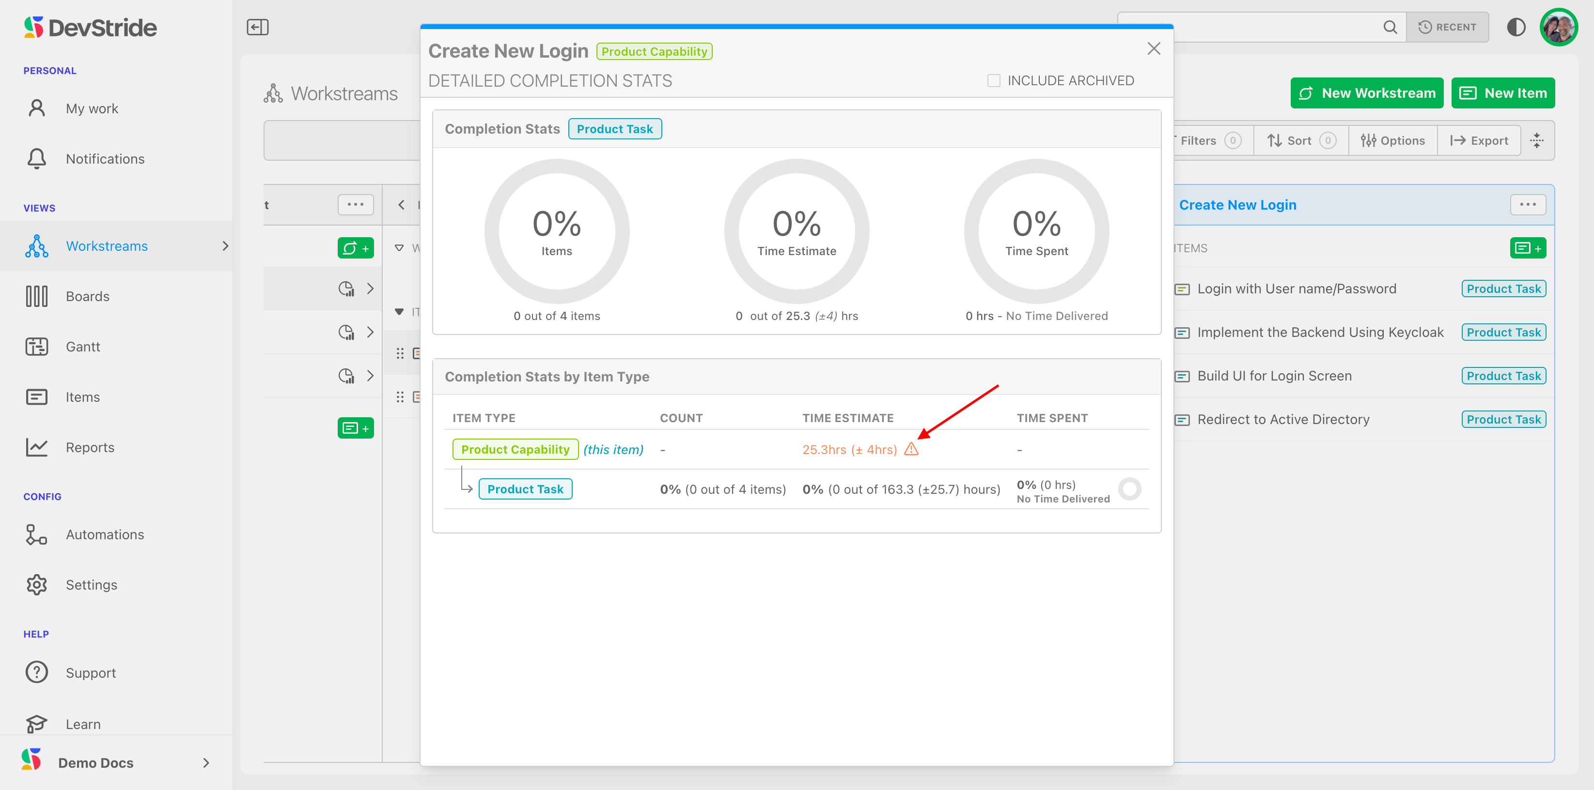Open the Reports view from sidebar
The width and height of the screenshot is (1594, 790).
pos(90,448)
